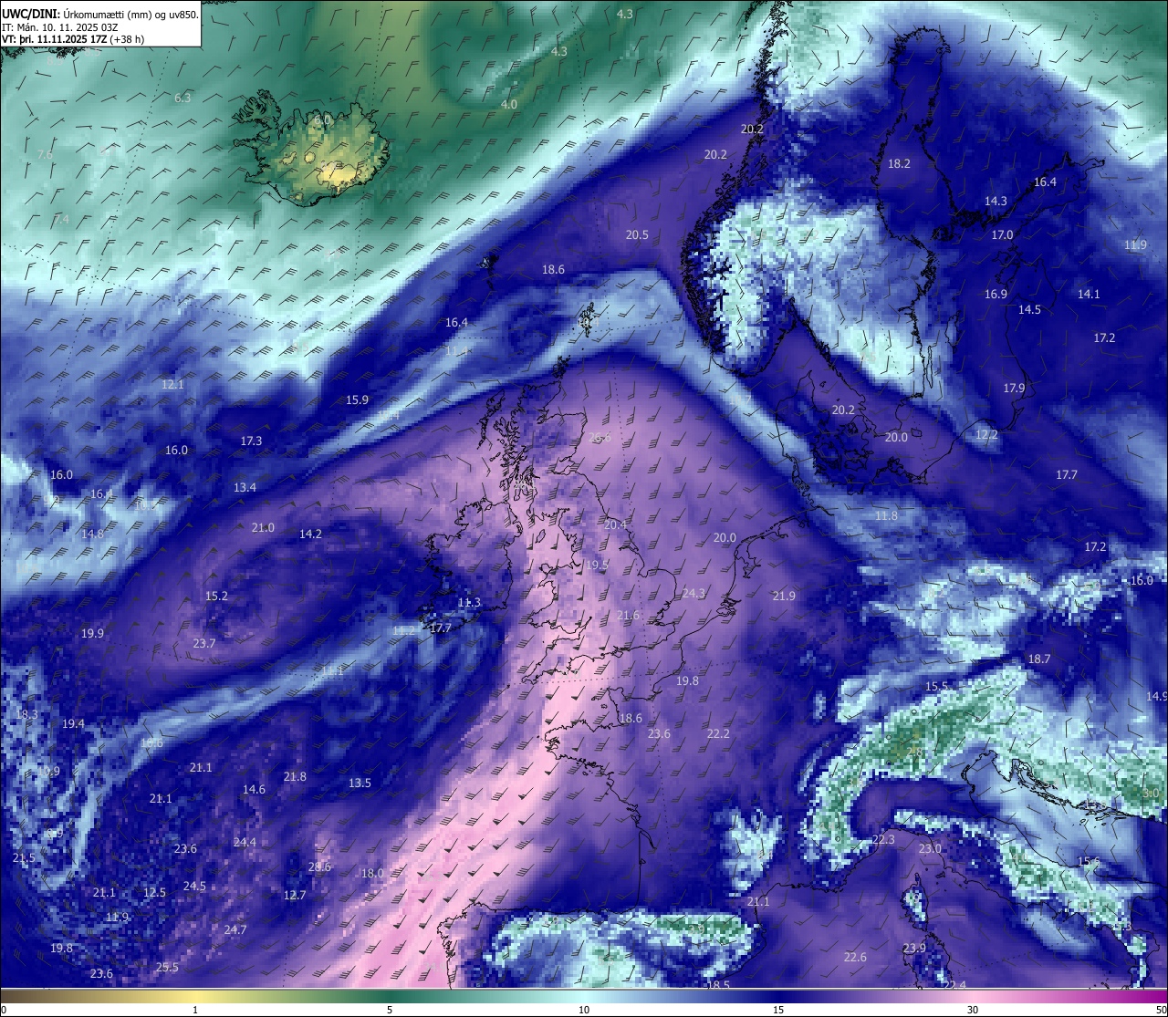Click the 14.5 precipitable water value
This screenshot has width=1168, height=1017.
[x=1029, y=310]
